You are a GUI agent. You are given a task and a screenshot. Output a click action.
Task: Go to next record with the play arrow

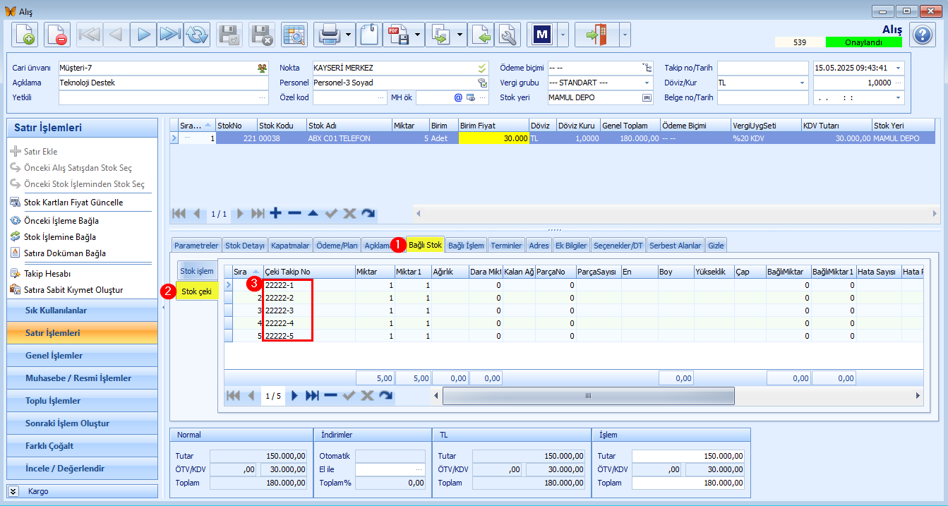pyautogui.click(x=143, y=35)
